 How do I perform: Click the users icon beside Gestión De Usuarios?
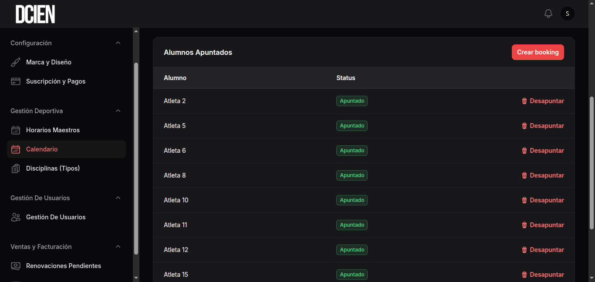tap(16, 217)
